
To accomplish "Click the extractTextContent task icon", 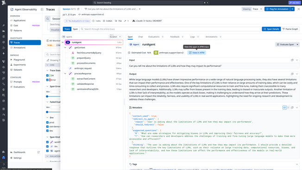I will click(x=73, y=79).
